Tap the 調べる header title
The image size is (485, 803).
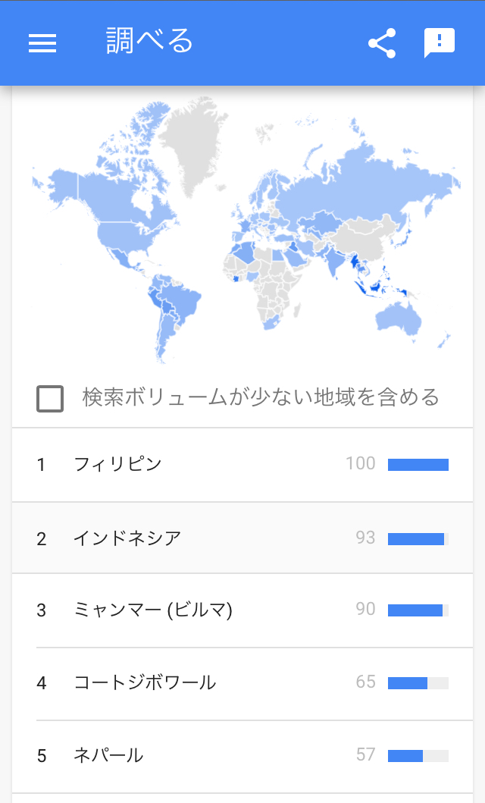(149, 42)
